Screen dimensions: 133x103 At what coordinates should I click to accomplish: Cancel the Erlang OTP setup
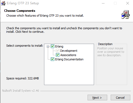click(x=120, y=98)
